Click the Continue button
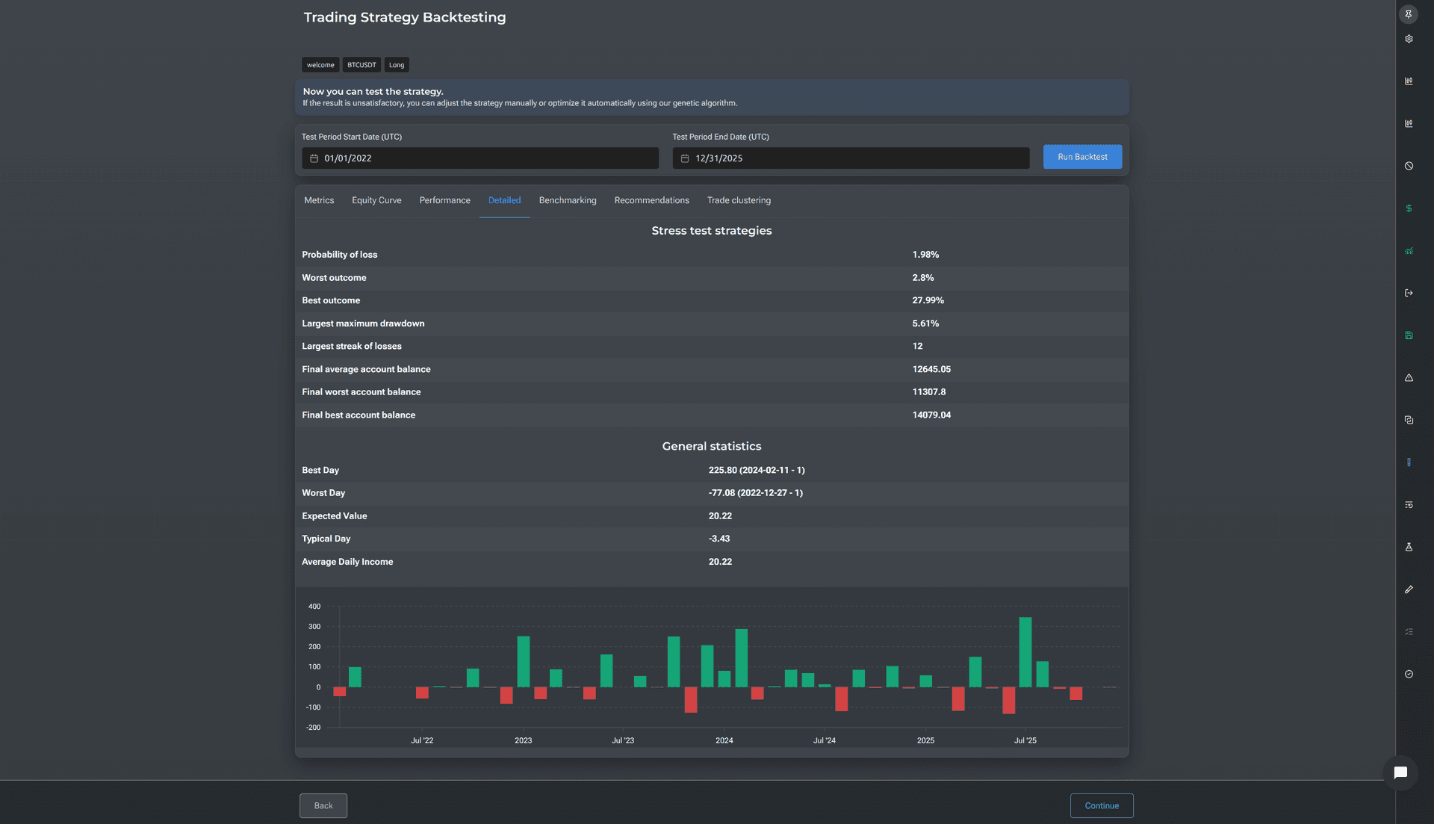This screenshot has width=1434, height=824. coord(1102,805)
